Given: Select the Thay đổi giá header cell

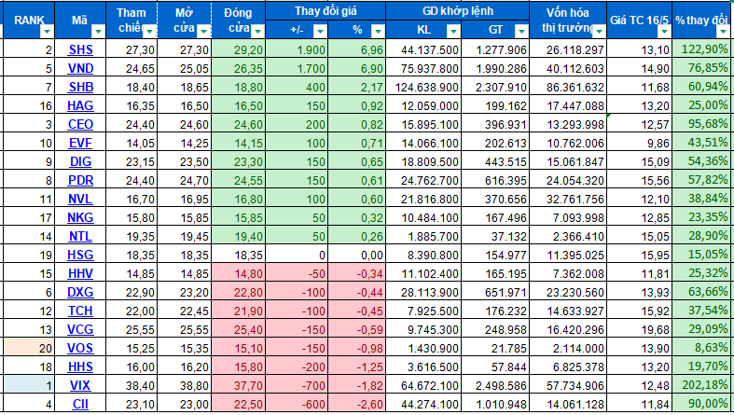Looking at the screenshot, I should pyautogui.click(x=325, y=11).
